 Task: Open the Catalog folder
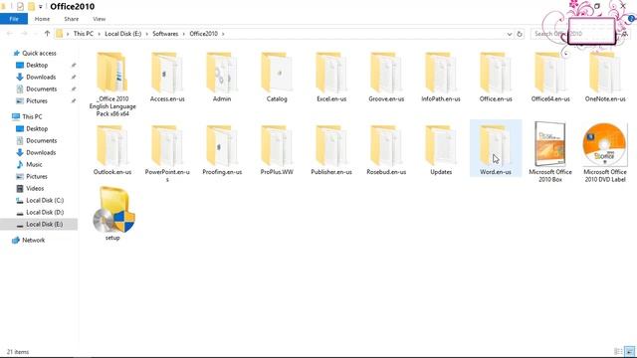coord(277,78)
